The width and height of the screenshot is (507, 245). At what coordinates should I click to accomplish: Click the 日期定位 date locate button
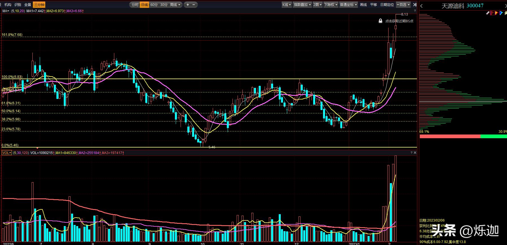pos(387,5)
